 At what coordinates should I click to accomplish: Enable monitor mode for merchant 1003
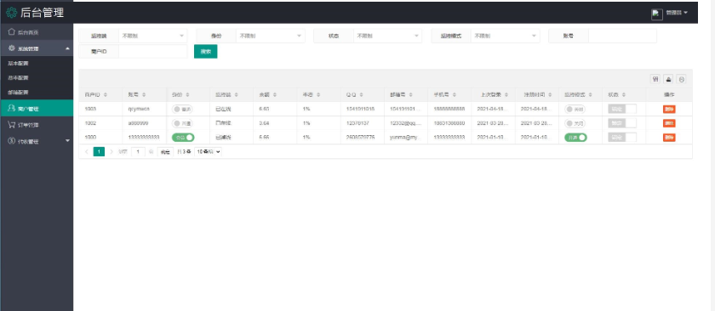[x=575, y=110]
